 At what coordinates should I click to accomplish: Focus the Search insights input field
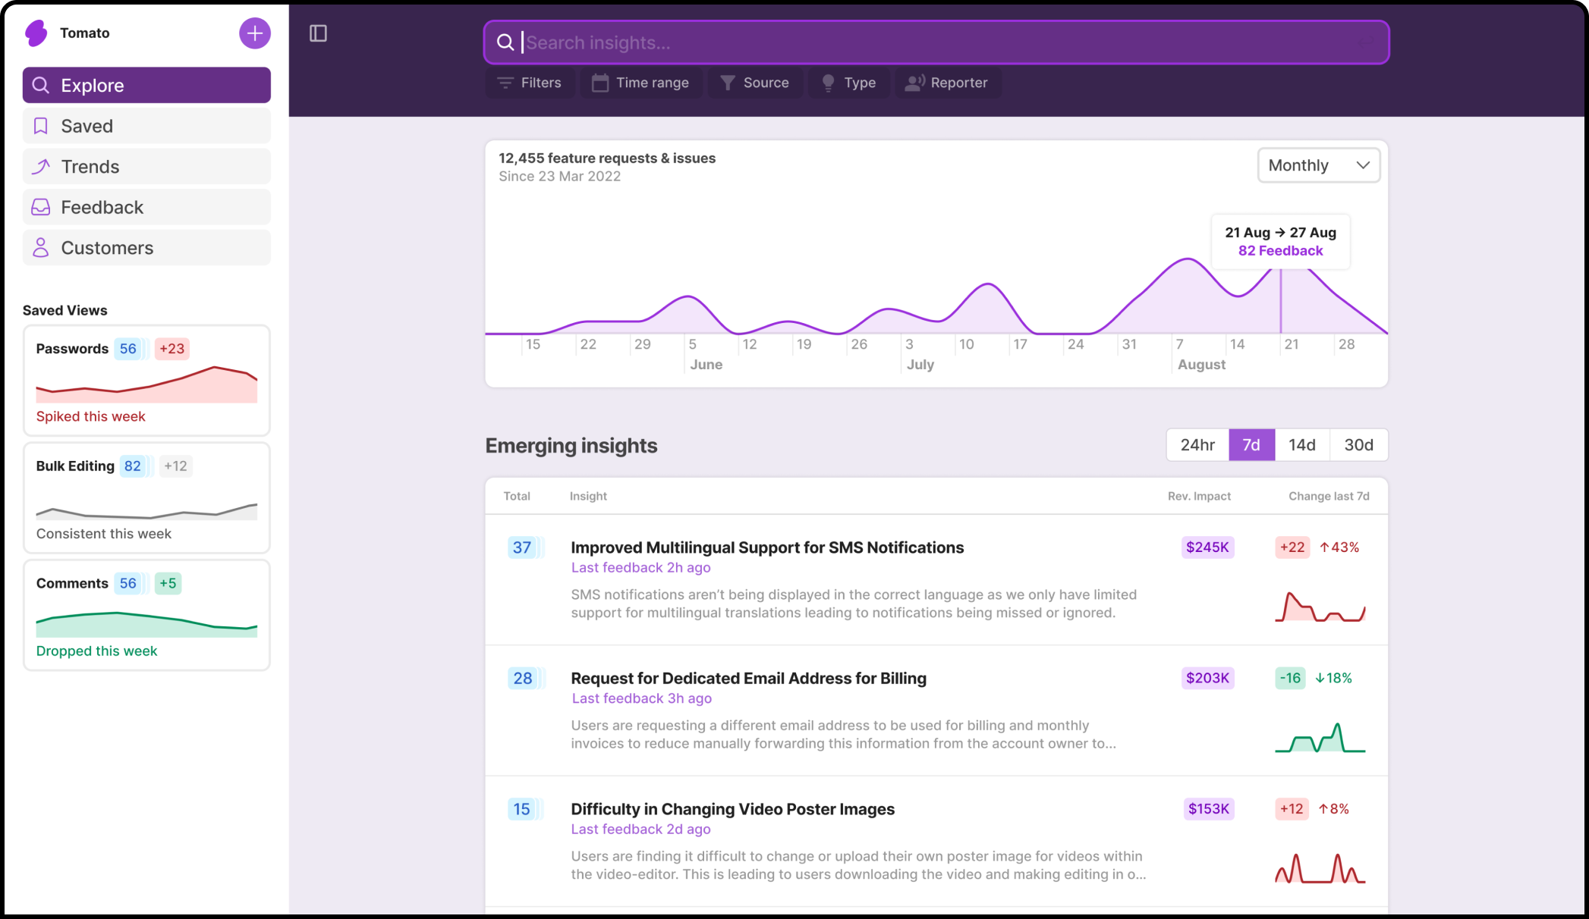tap(936, 42)
